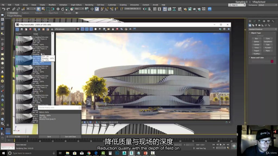Image resolution: width=278 pixels, height=156 pixels.
Task: Click the time slider 0 / 100
Action: click(18, 136)
